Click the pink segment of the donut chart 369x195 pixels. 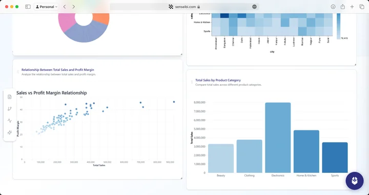66,22
